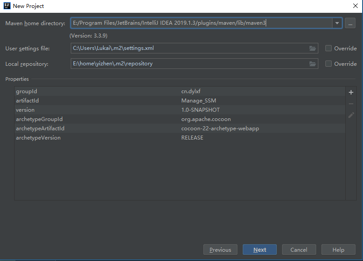363x261 pixels.
Task: Open Maven home directory dropdown arrow
Action: 337,23
